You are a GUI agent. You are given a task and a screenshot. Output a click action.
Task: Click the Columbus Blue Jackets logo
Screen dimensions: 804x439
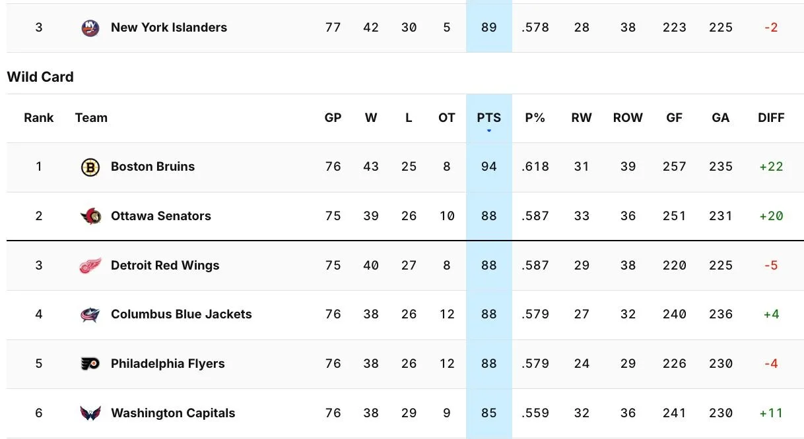[x=90, y=314]
